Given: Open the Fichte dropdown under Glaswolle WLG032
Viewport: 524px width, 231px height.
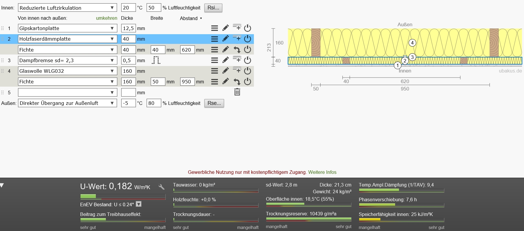Looking at the screenshot, I should coord(68,82).
